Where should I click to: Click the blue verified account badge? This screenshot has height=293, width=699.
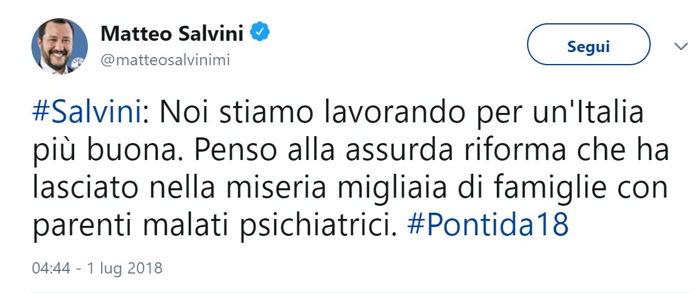(260, 33)
